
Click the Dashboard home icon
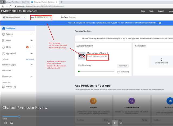tap(4, 28)
